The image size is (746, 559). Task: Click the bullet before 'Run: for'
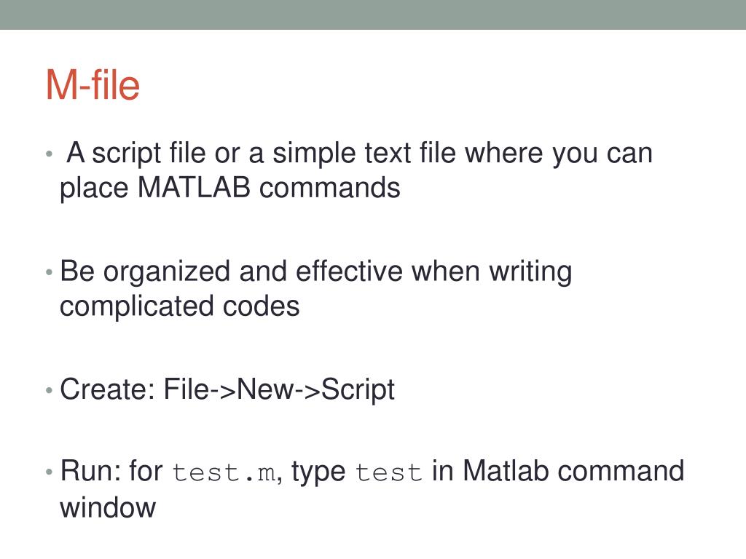tap(49, 472)
